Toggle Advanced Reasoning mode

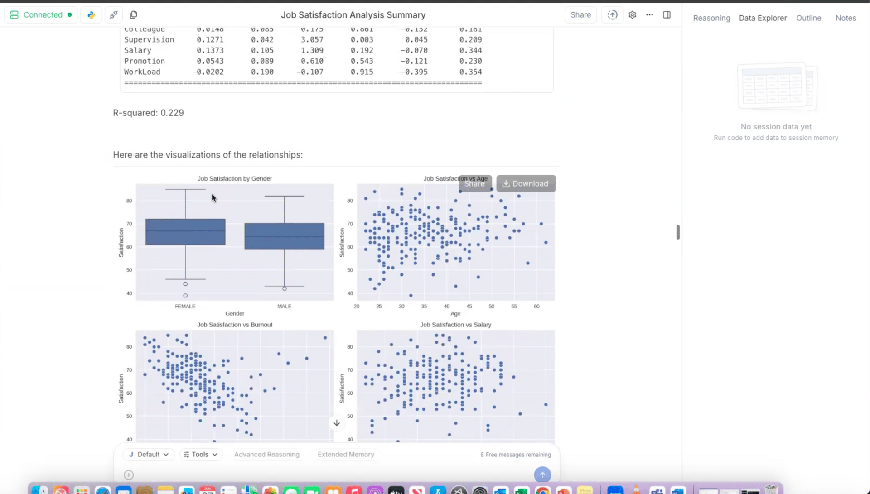266,454
